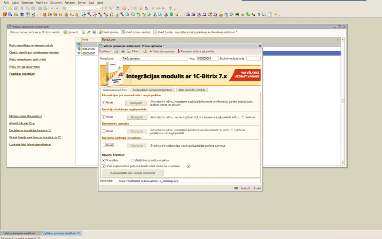The image size is (382, 239).
Task: Click the list scrollbar down arrow
Action: click(x=342, y=163)
